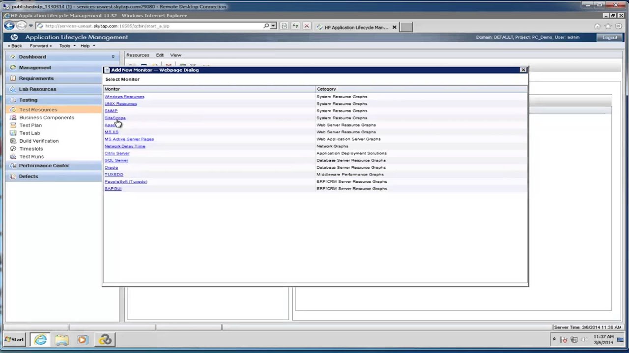Select the UNIX Resources monitor link
629x353 pixels.
pos(121,104)
